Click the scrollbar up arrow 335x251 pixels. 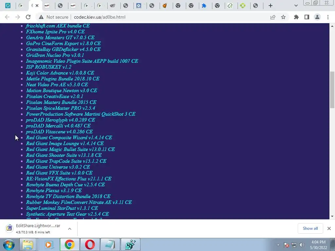332,26
